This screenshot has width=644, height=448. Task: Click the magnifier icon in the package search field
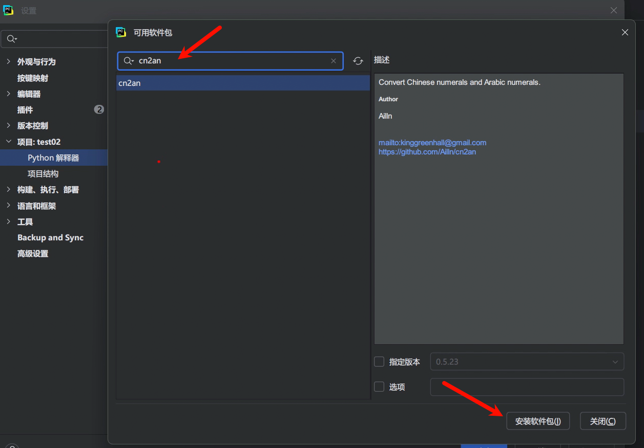click(x=129, y=61)
